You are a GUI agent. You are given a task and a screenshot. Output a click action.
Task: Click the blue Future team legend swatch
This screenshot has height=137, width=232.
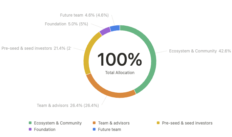click(x=94, y=130)
